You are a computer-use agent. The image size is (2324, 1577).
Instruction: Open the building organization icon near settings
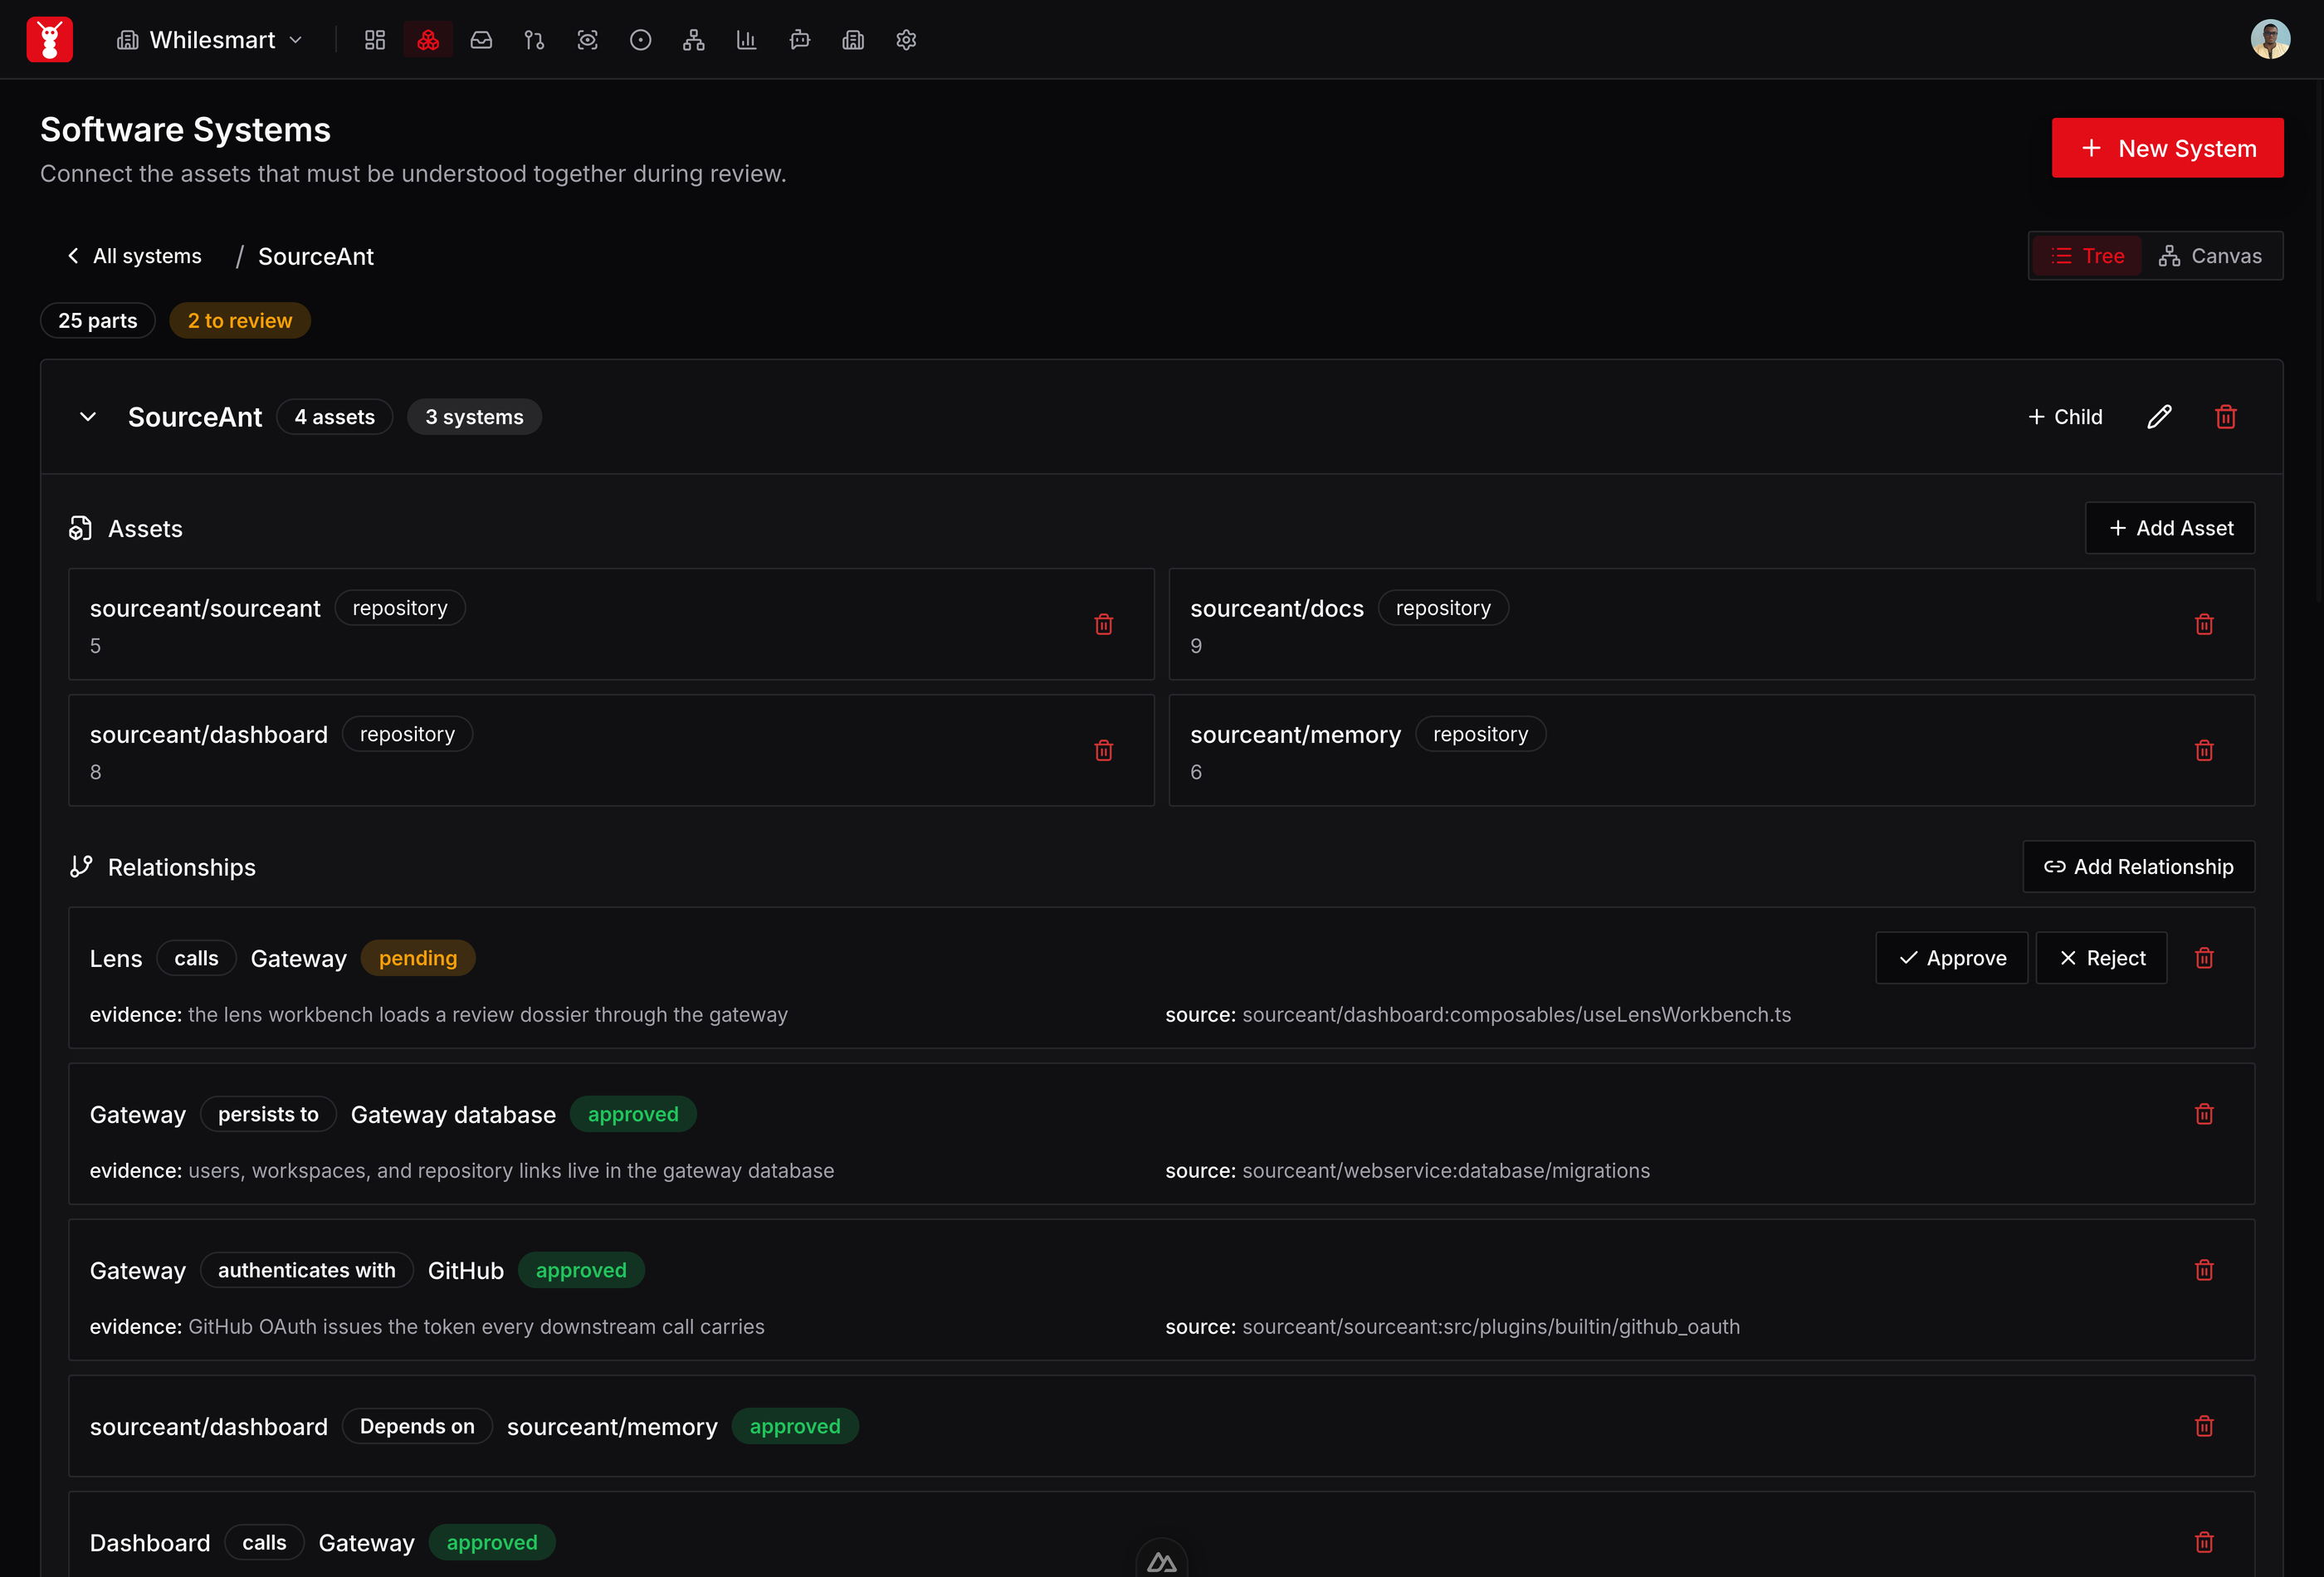853,40
